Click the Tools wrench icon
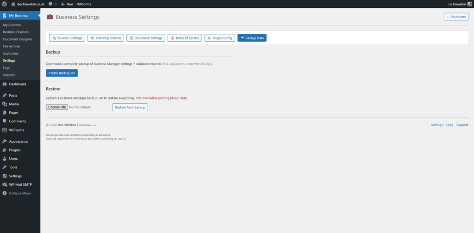 pos(4,167)
